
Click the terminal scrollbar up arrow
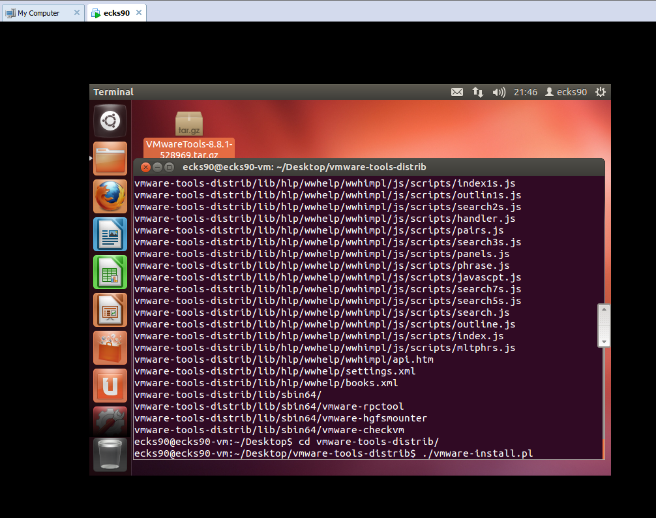[x=604, y=309]
